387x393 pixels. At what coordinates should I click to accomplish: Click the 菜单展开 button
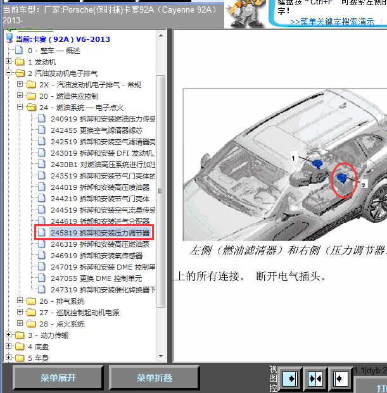58,378
